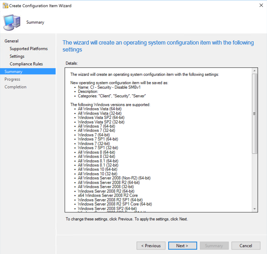
Task: Click the Categories line listing Client, Security, Server
Action: [x=112, y=96]
